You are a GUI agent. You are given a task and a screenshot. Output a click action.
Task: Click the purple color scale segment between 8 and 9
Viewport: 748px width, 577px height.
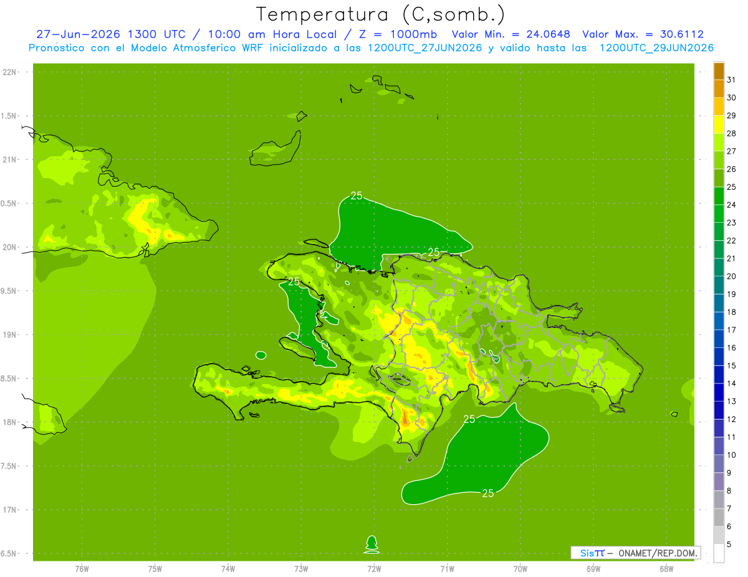[x=719, y=482]
